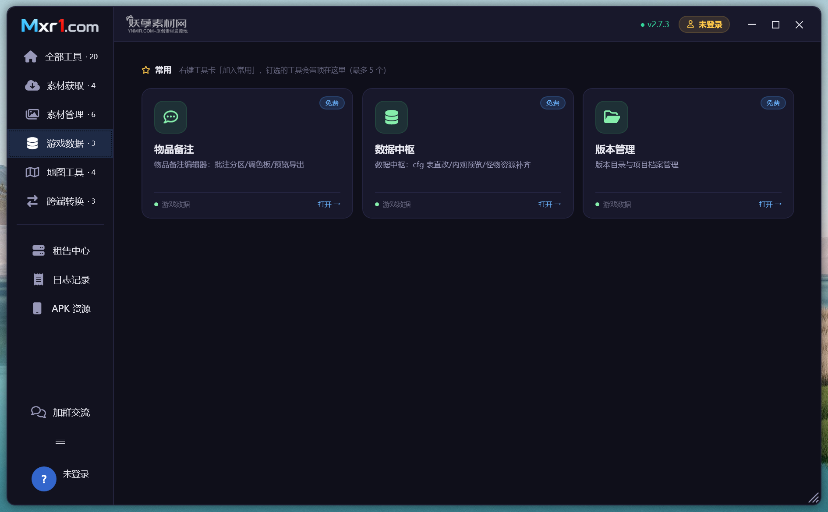Click the swap arrows icon for 跨端转换
Viewport: 828px width, 512px height.
[x=32, y=201]
